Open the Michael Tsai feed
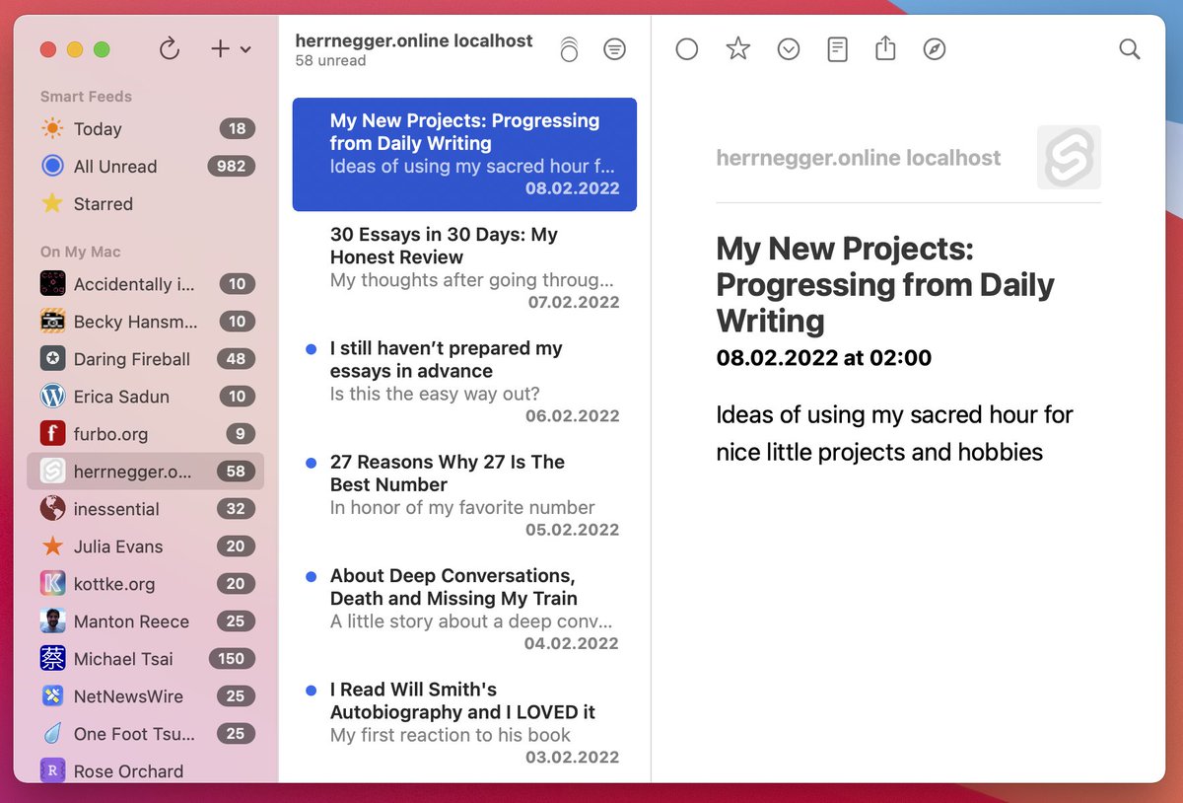1183x803 pixels. point(146,659)
